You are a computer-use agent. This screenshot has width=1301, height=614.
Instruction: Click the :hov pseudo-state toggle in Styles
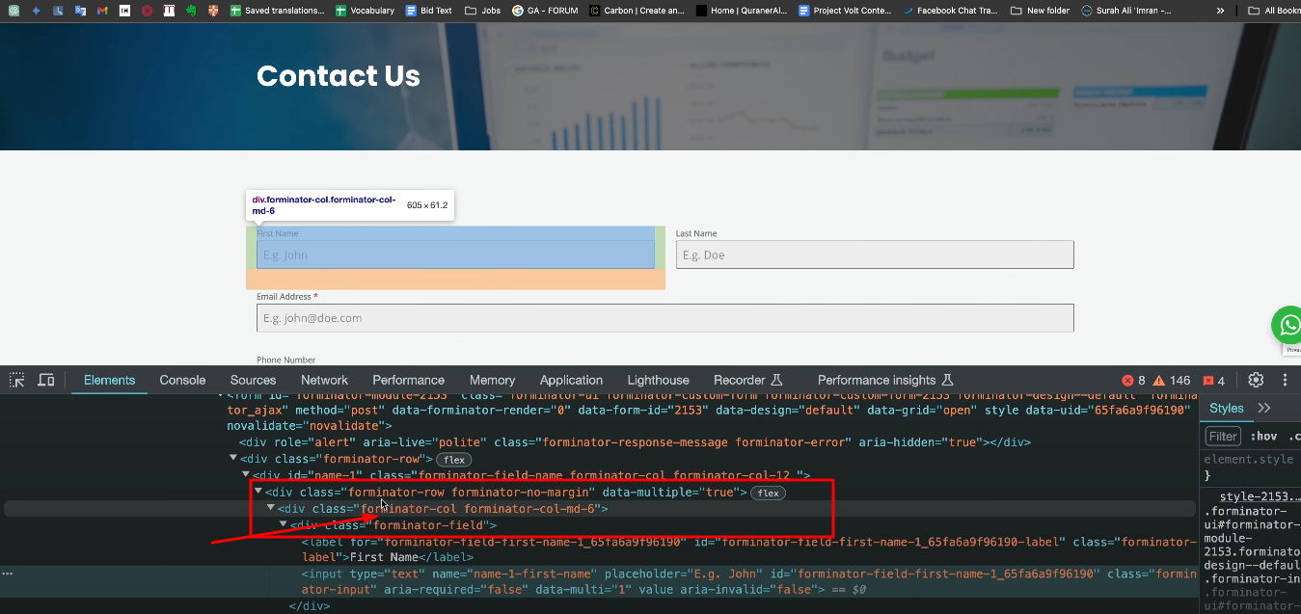coord(1264,436)
